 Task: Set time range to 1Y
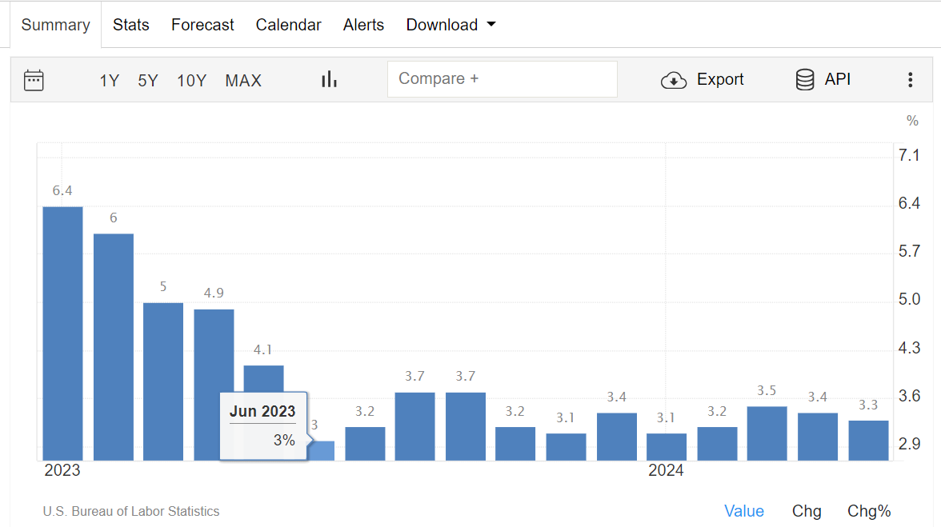click(109, 80)
